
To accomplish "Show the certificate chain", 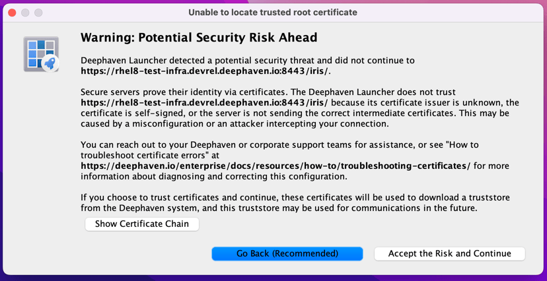I will click(142, 224).
